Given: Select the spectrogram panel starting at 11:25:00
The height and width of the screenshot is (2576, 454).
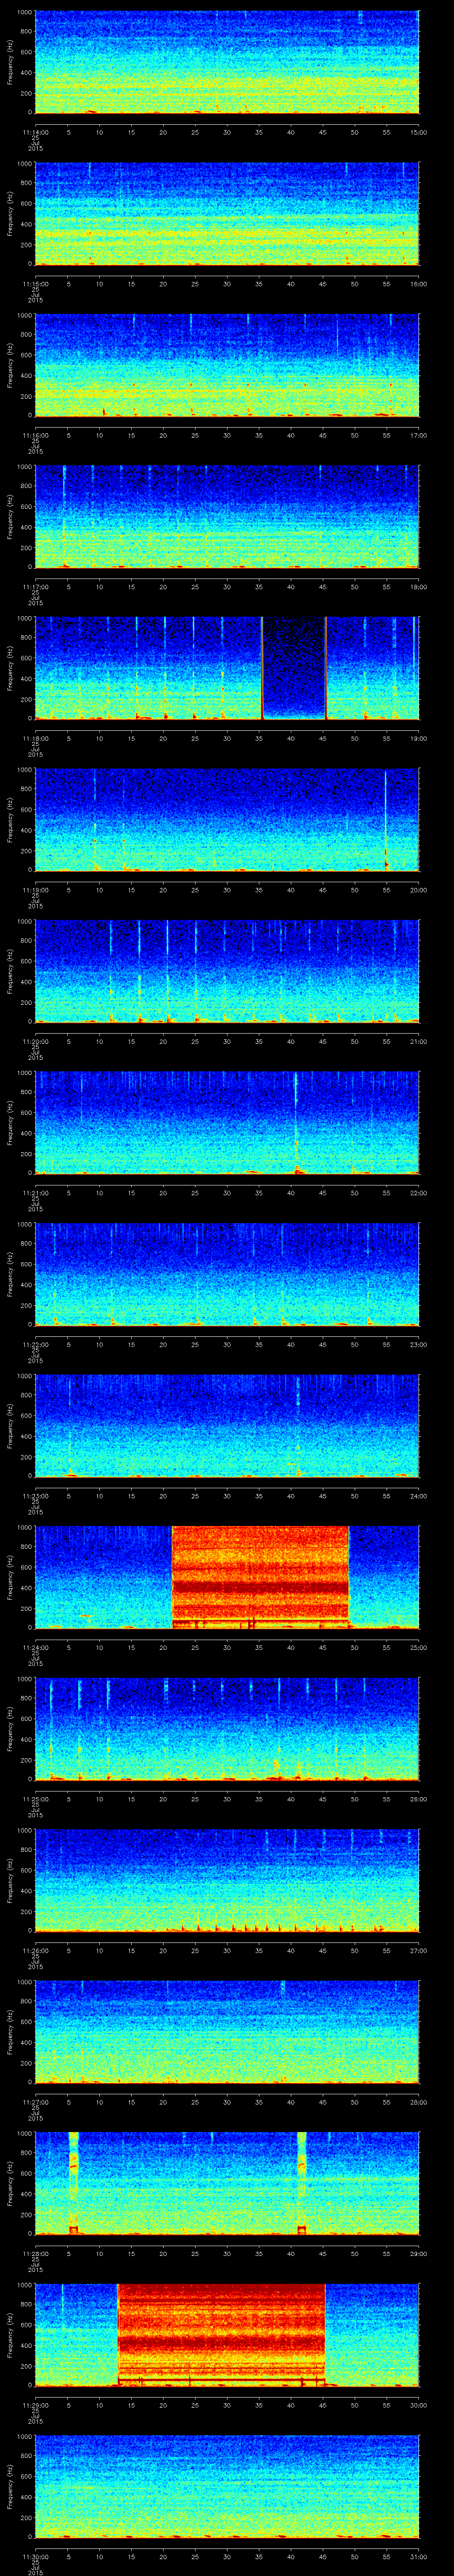Looking at the screenshot, I should tap(227, 1729).
